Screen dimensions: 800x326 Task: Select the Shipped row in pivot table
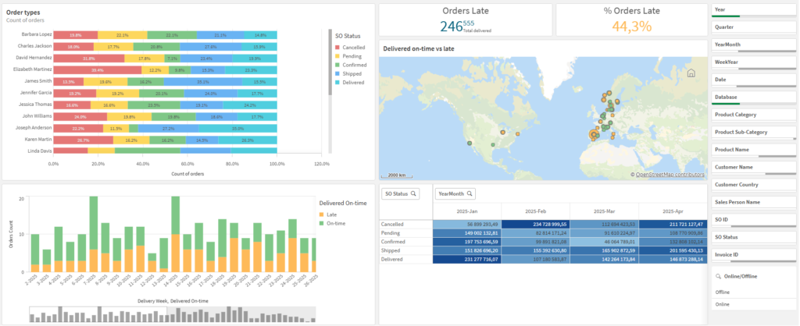(x=405, y=250)
